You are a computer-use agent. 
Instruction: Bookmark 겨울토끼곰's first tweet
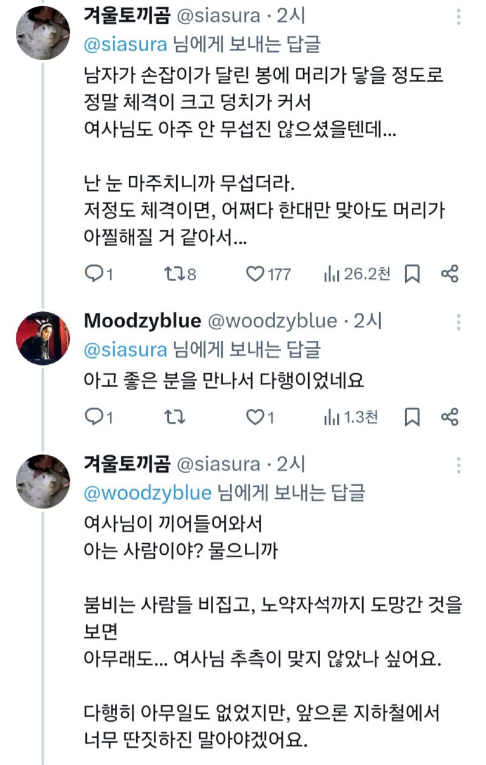[413, 273]
